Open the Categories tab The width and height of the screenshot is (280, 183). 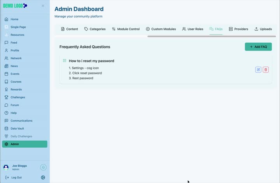(95, 29)
